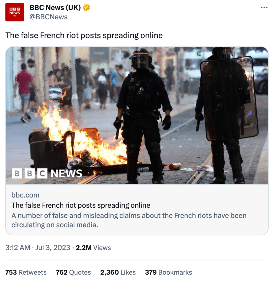Click the riot shield in the photo
This screenshot has width=273, height=283.
229,98
